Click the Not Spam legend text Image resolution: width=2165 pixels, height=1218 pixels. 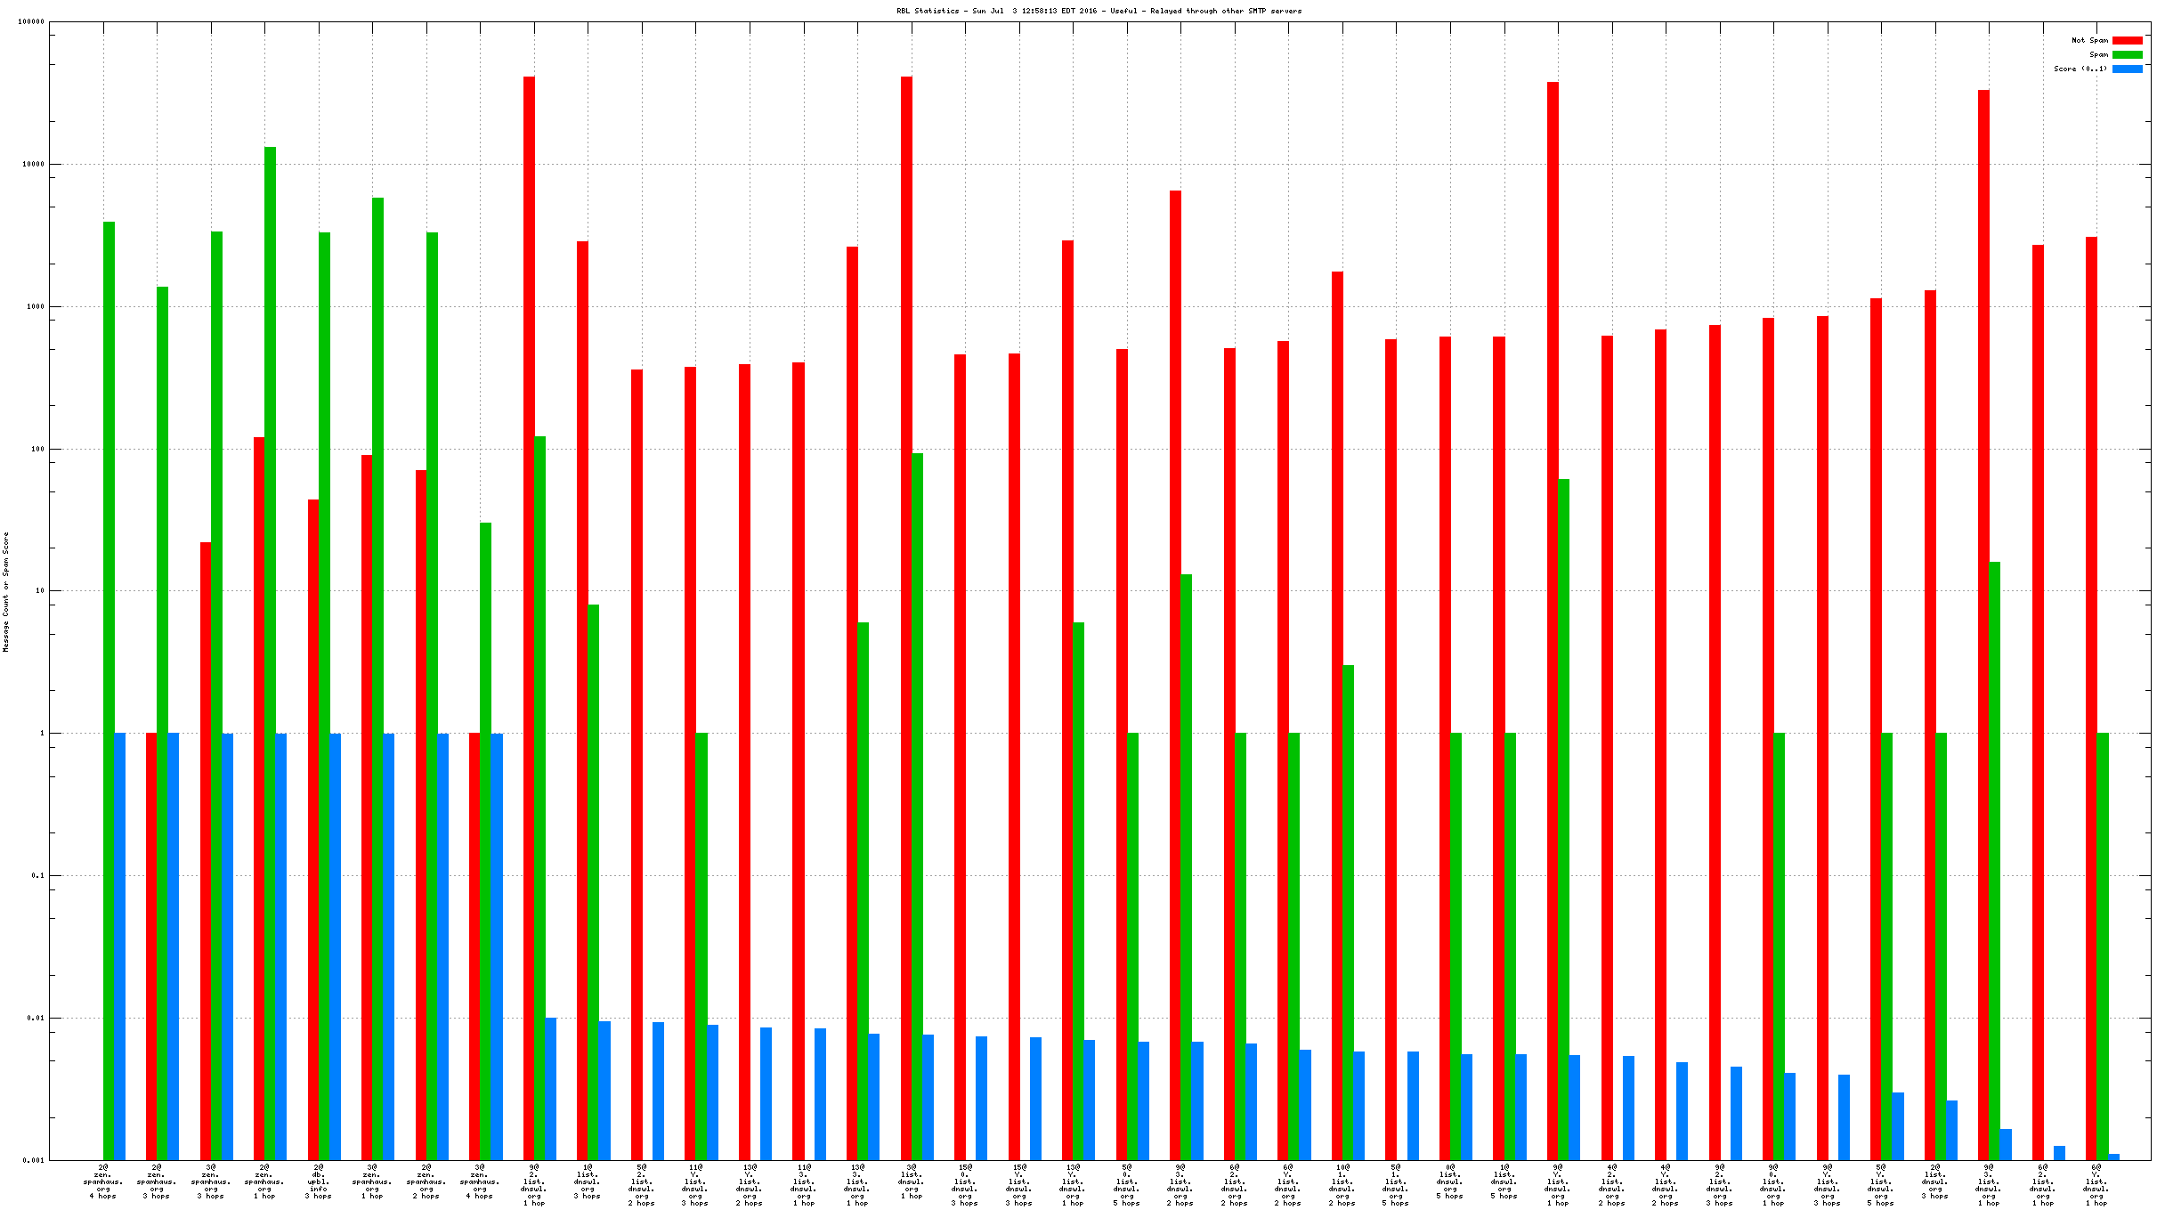2089,41
